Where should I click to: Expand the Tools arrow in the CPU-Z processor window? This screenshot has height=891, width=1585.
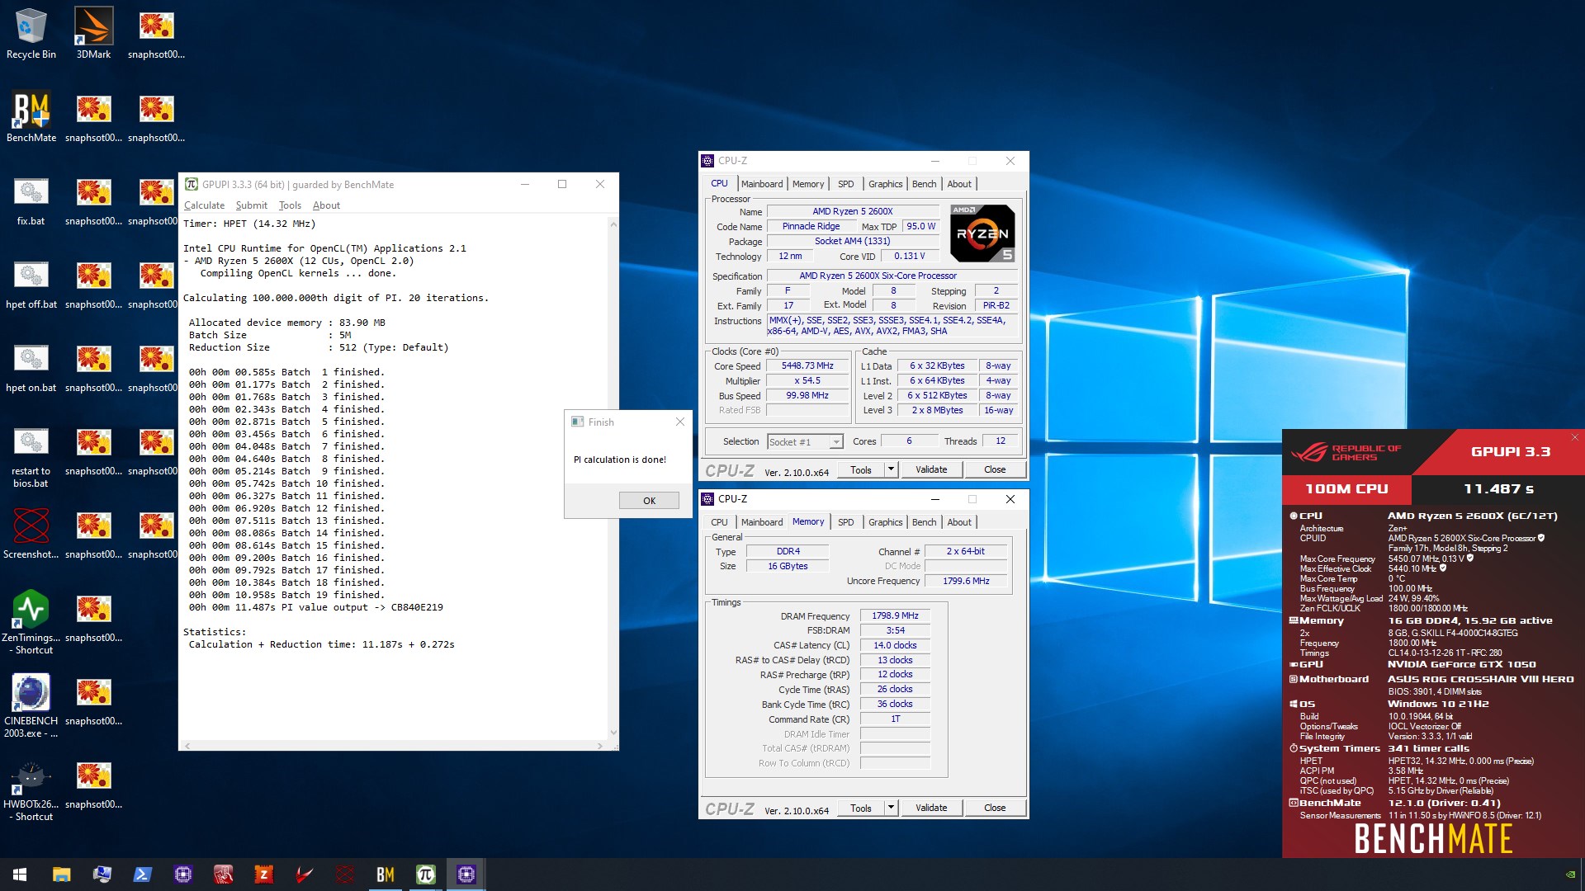coord(891,469)
